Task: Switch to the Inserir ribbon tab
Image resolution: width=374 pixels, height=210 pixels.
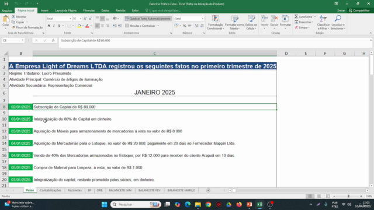Action: [44, 10]
